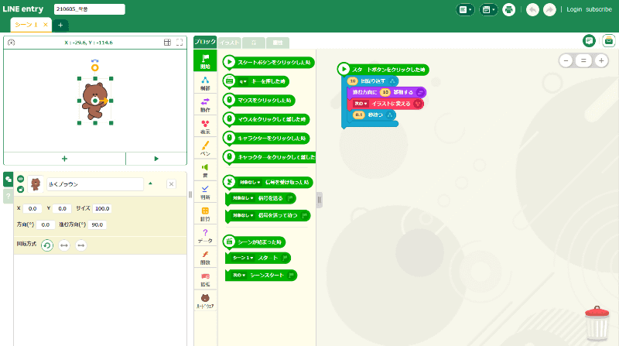Select the object list panel icon
The image size is (619, 346).
[x=8, y=179]
